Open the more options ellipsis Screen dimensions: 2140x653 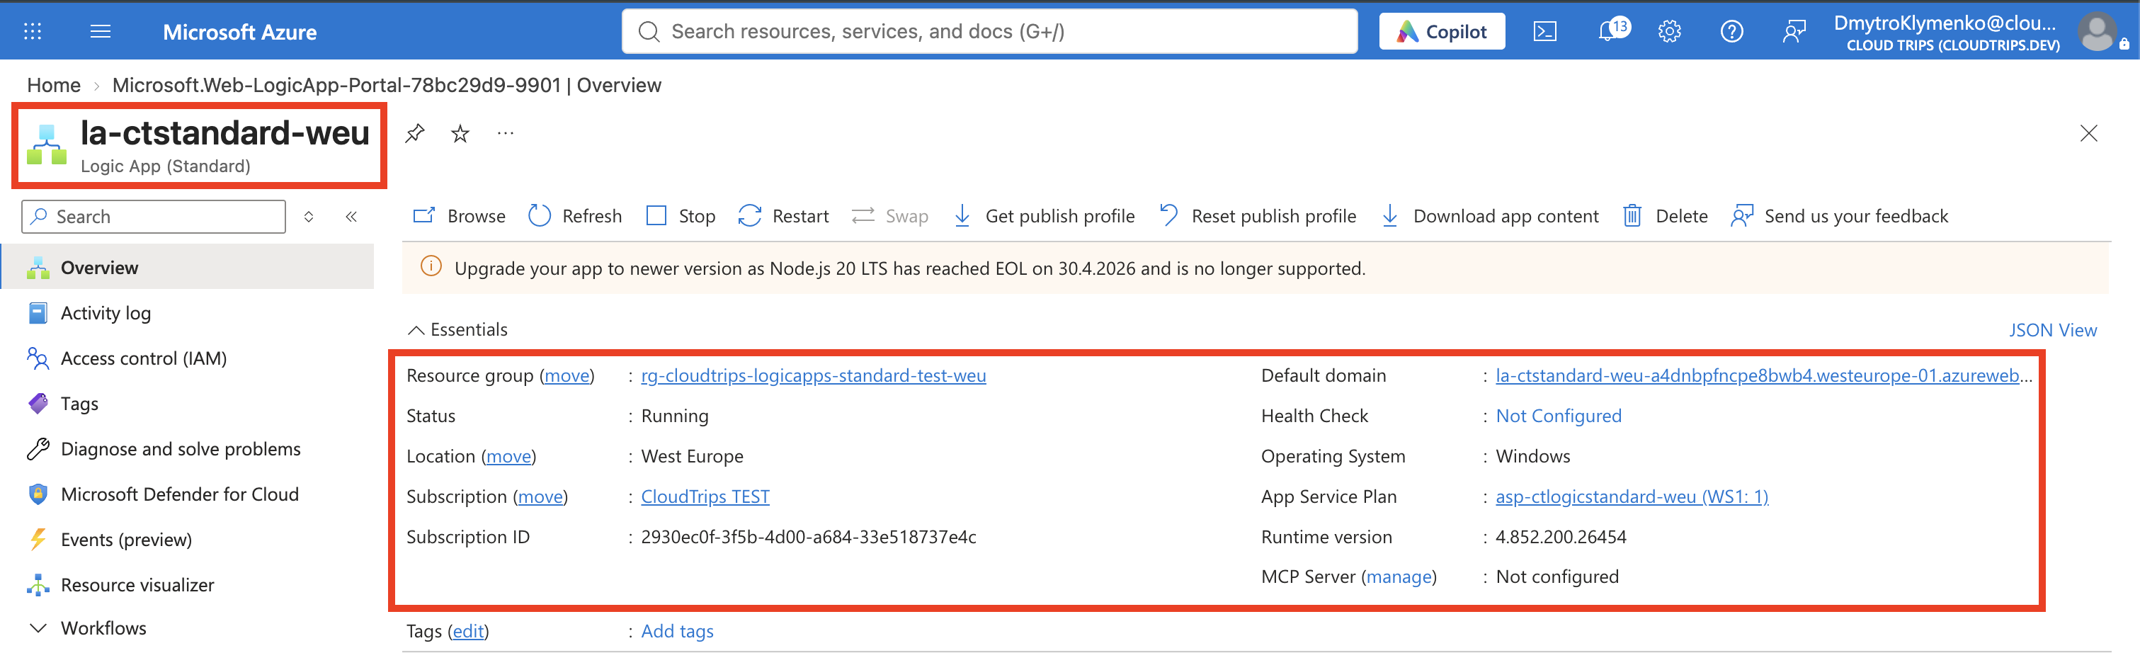tap(505, 133)
